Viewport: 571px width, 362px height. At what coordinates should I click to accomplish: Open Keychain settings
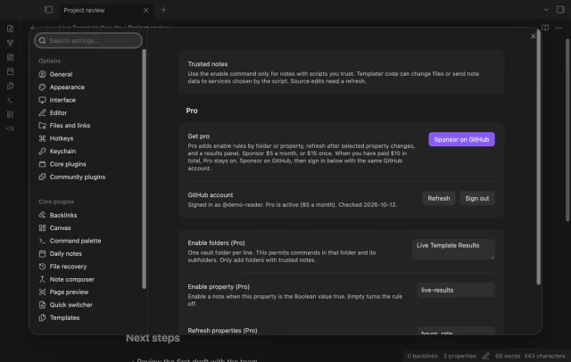57,152
